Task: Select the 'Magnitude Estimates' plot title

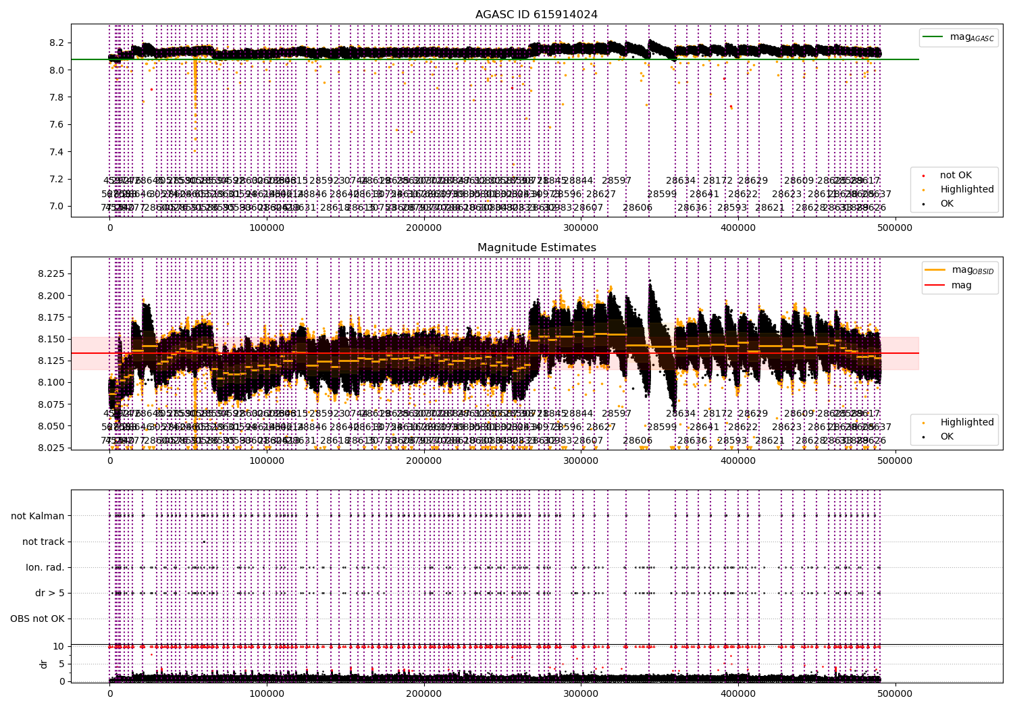Action: click(536, 248)
